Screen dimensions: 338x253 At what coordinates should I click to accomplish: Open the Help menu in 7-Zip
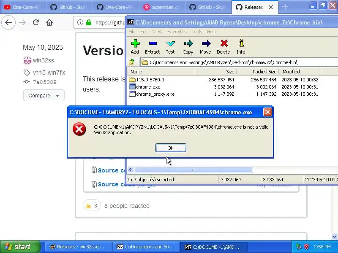coord(212,32)
